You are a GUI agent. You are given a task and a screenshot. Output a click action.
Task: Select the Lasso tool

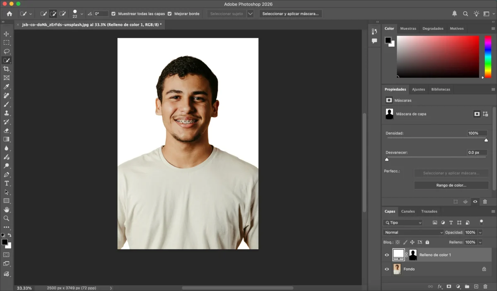click(x=7, y=51)
